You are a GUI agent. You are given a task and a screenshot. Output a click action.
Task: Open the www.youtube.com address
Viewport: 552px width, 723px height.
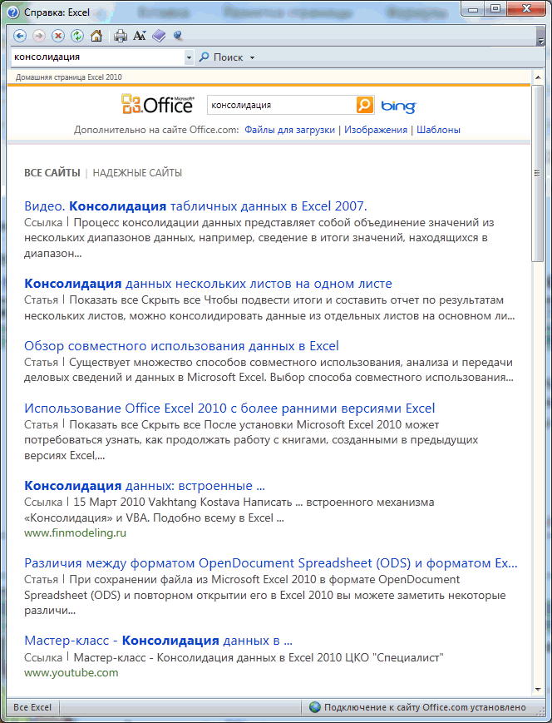pos(71,673)
